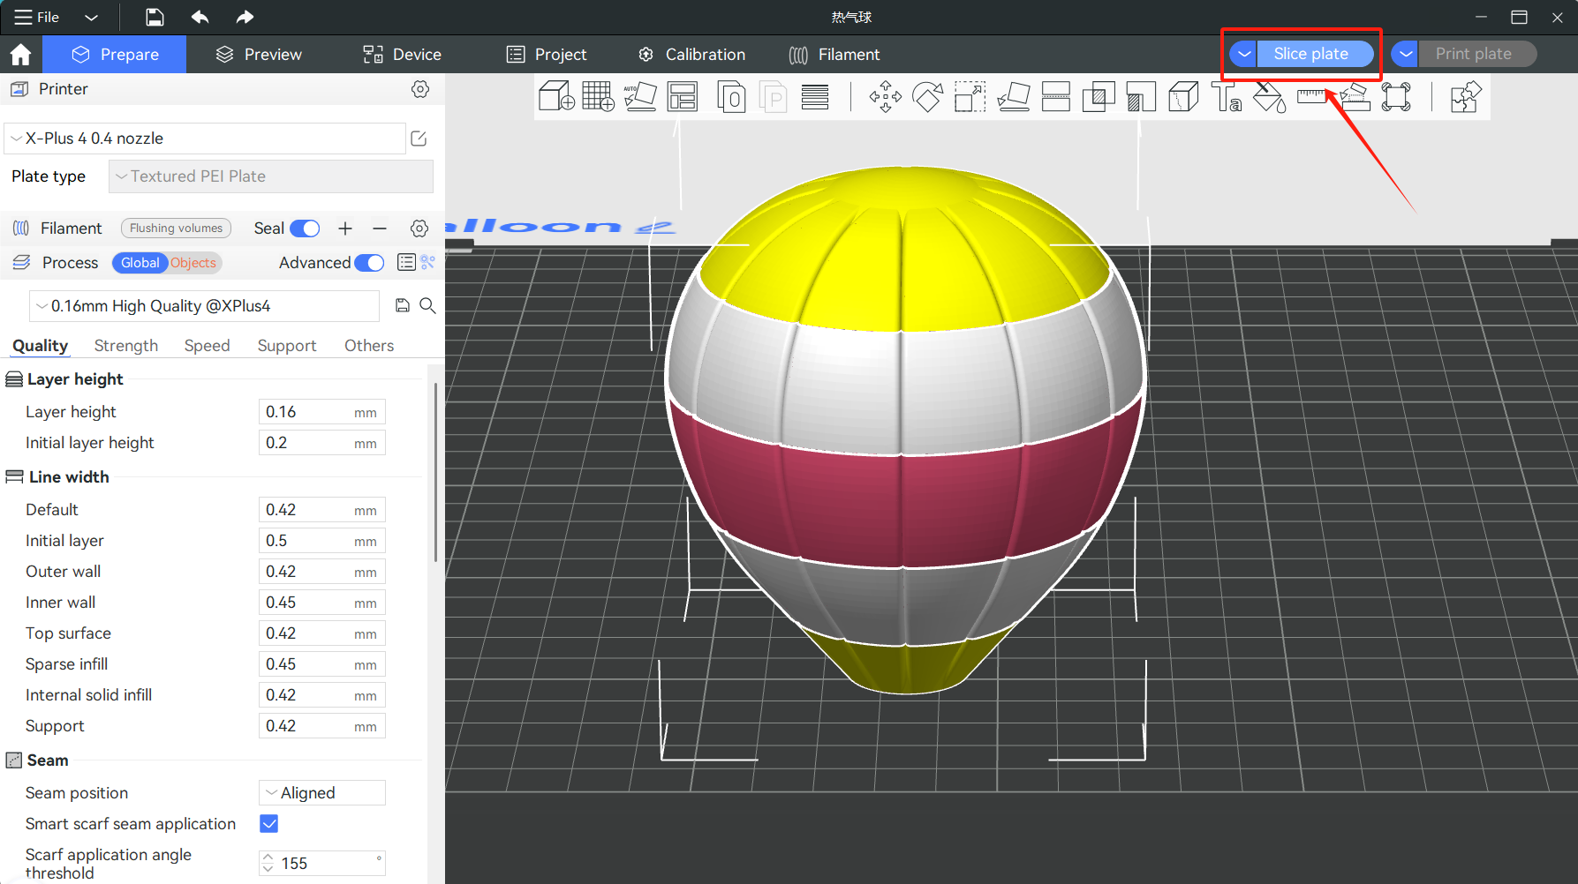Open the Support settings tab

[x=287, y=346]
